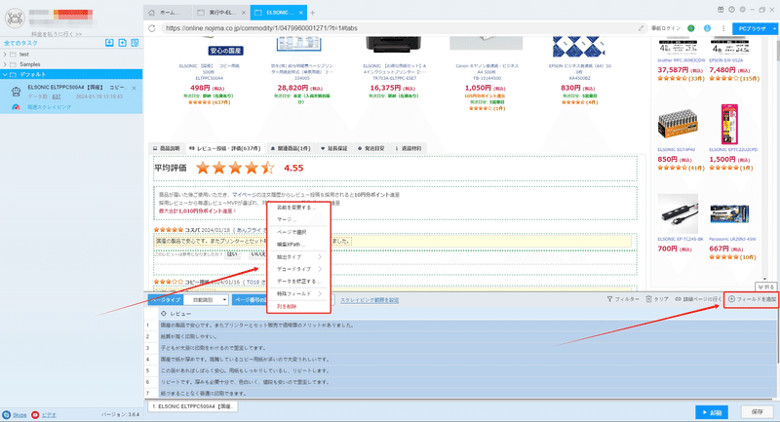Choose データを修正する in context menu
This screenshot has width=780, height=422.
pos(299,282)
